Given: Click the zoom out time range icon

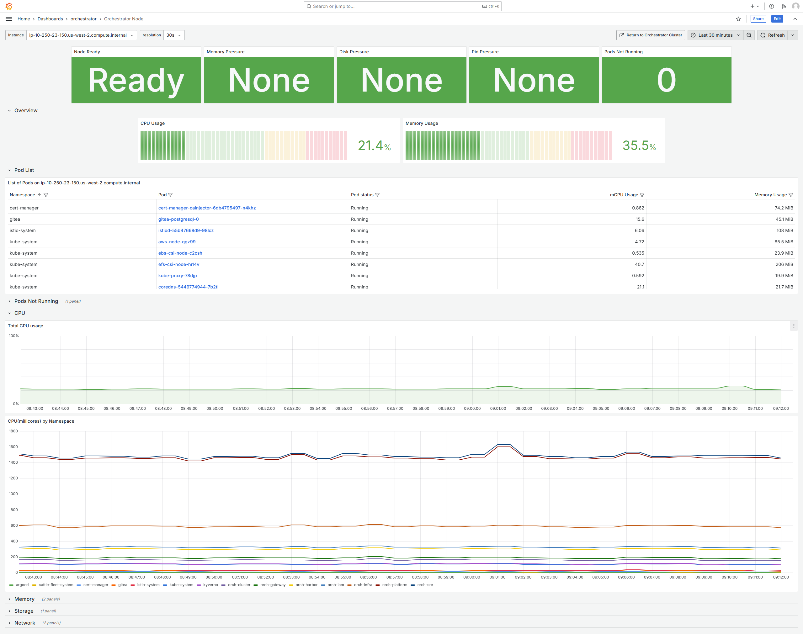Looking at the screenshot, I should coord(749,35).
